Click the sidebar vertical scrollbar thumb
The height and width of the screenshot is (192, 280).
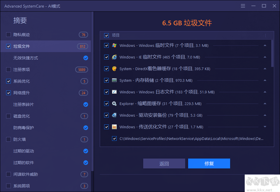tap(92, 91)
